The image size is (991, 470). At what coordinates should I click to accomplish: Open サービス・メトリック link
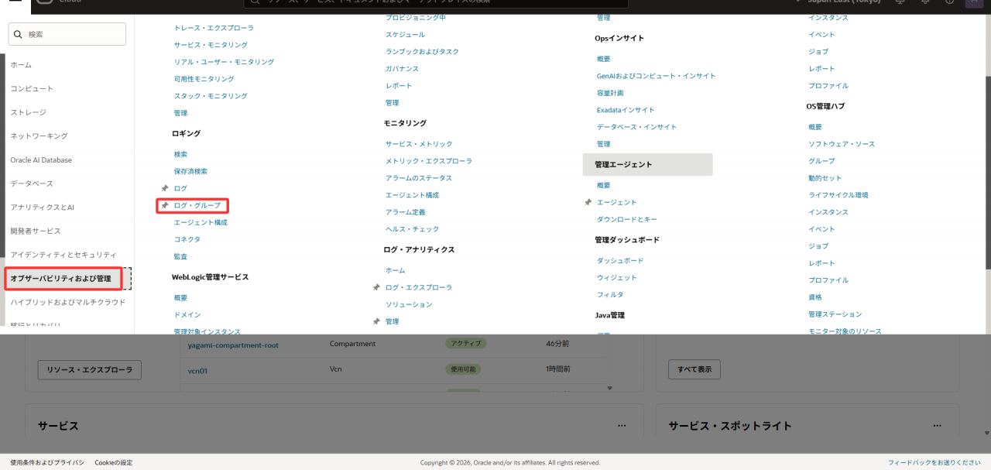click(419, 144)
